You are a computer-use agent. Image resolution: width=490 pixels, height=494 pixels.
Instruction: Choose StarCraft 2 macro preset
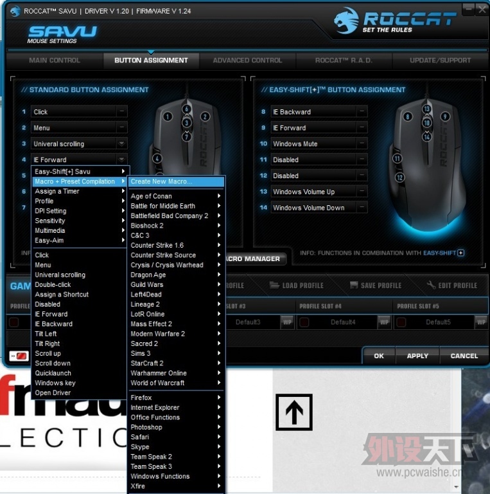pos(176,363)
